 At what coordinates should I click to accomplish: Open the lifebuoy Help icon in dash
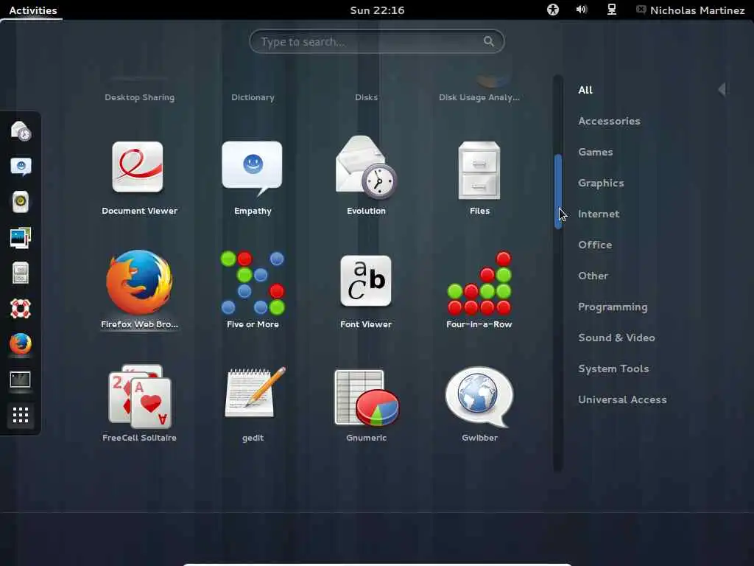[21, 309]
